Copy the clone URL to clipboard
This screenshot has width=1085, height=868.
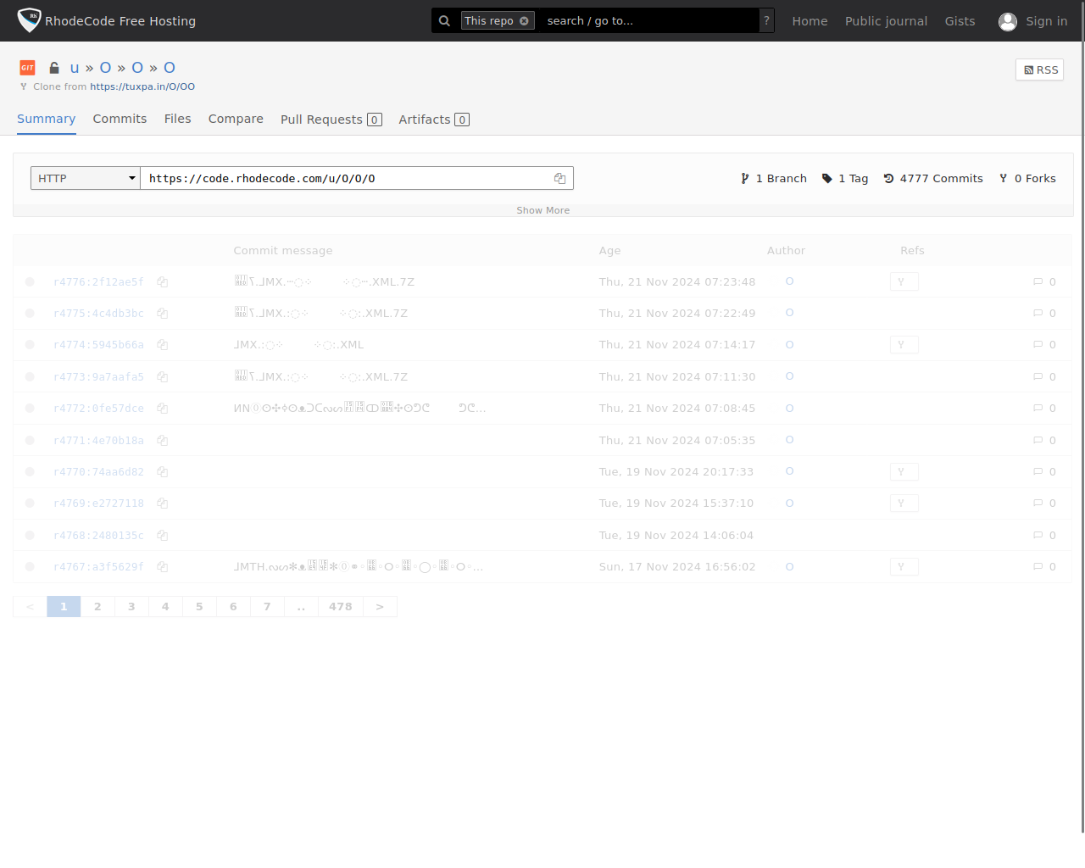pos(559,178)
